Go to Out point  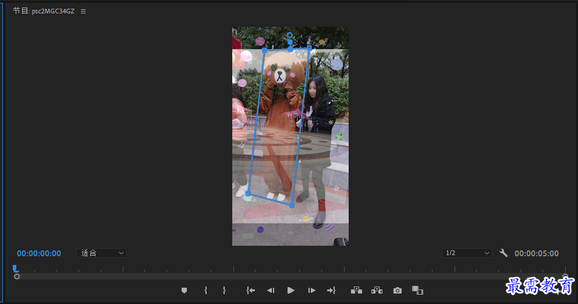point(331,291)
